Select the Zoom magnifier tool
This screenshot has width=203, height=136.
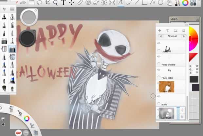(x=56, y=3)
